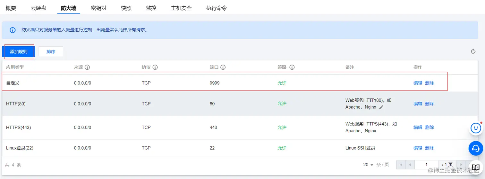
Task: Click the HTTP(80) application type cell
Action: pos(16,104)
